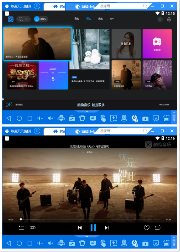Open the 游戏中心 tab in top emulator
180x252 pixels.
[86, 7]
